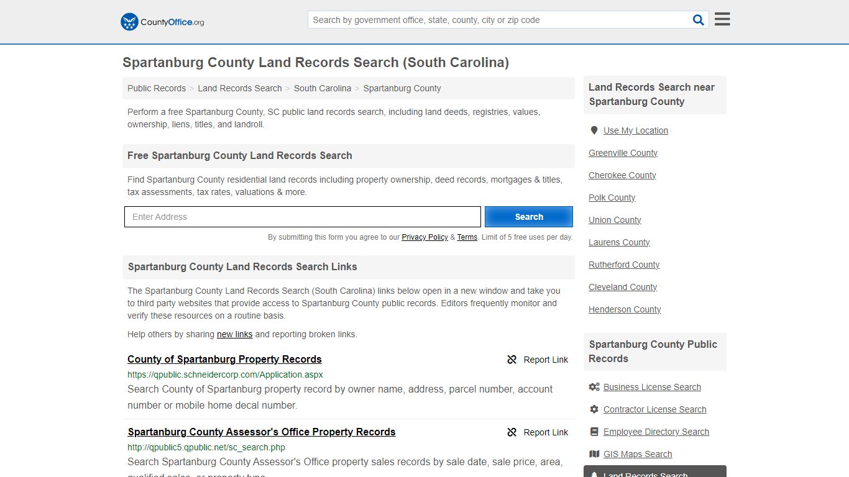Open Cherokee County link
The image size is (849, 477).
[x=622, y=175]
